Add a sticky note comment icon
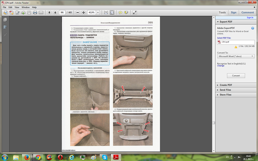Viewport: 258px width, 161px height. tap(120, 13)
